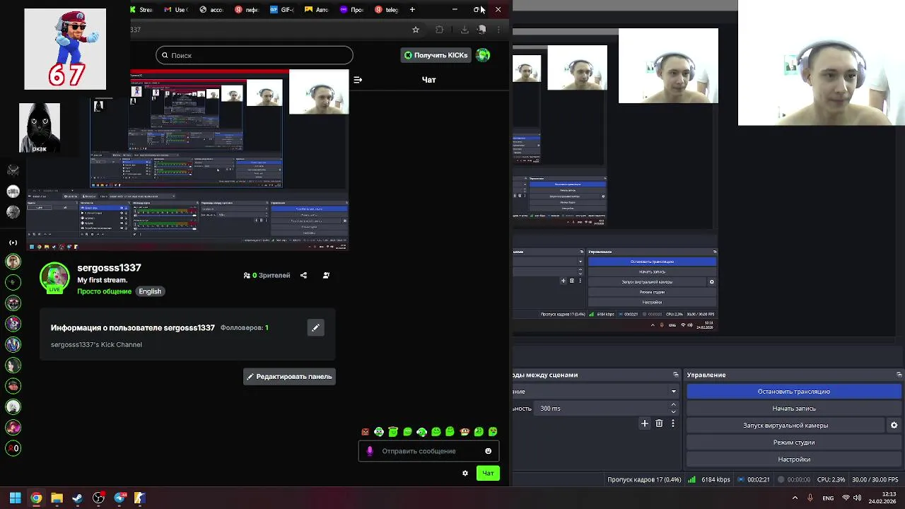
Task: Open Steam from the taskbar
Action: click(78, 498)
